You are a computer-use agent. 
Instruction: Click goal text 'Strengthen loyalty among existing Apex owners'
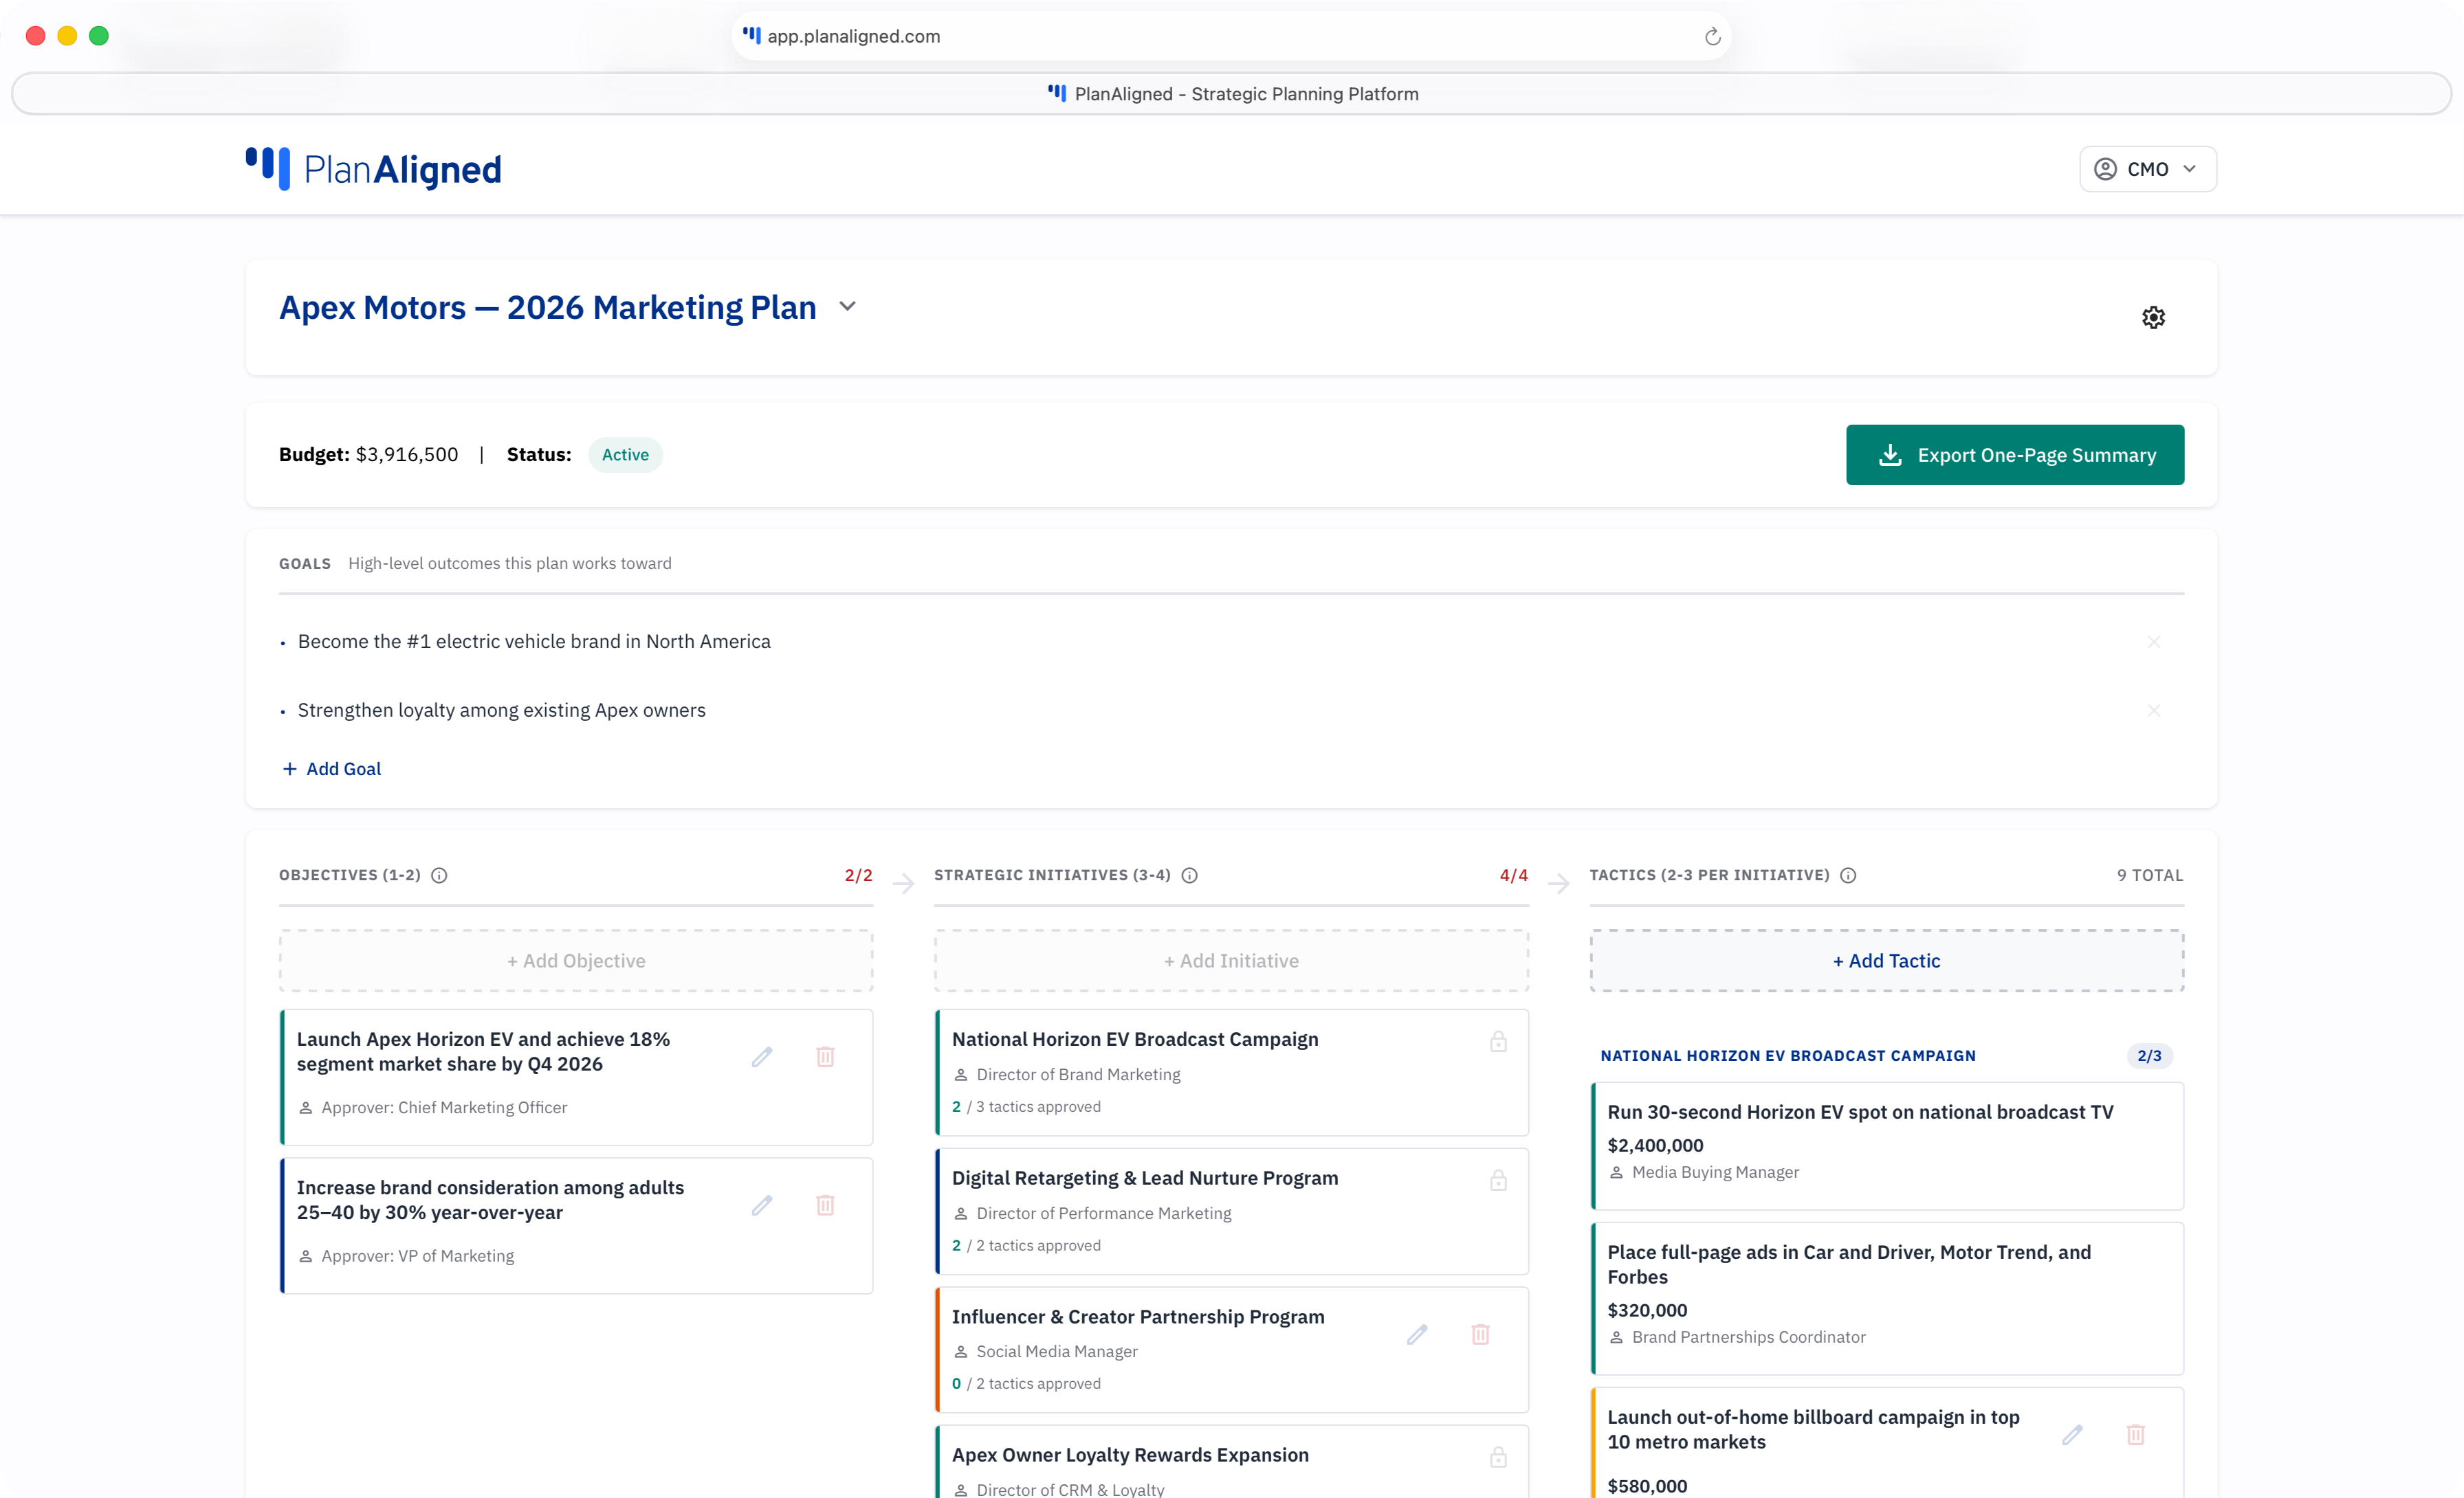coord(501,711)
